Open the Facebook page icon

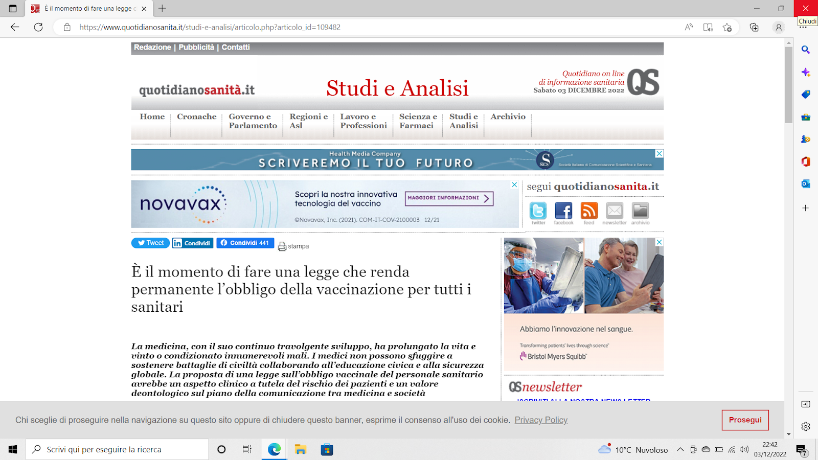563,211
